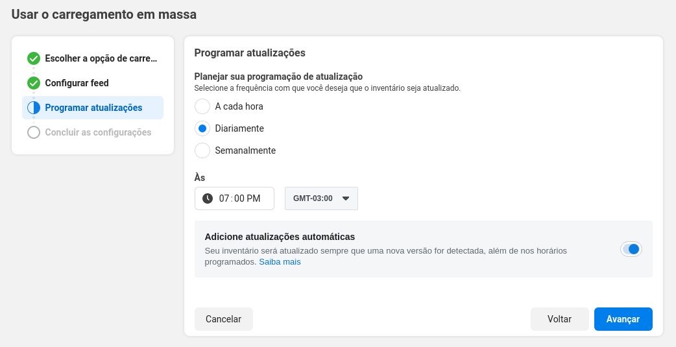The height and width of the screenshot is (347, 676).
Task: Click the Avançar button
Action: pyautogui.click(x=623, y=319)
